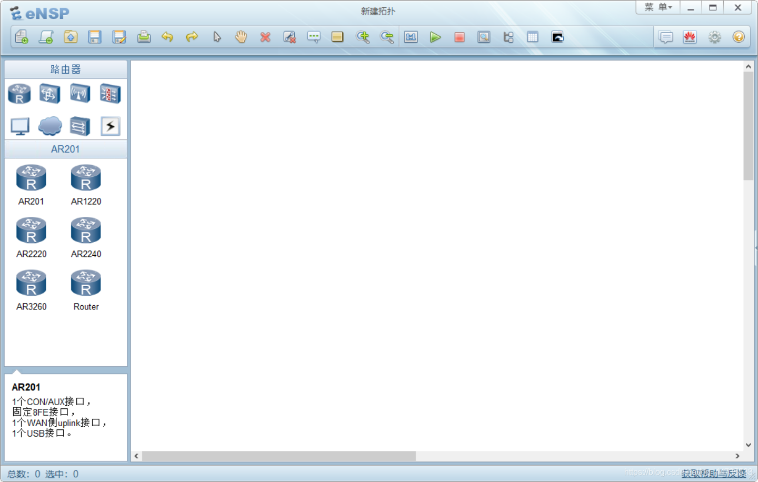Select the PC terminal device category
The width and height of the screenshot is (758, 482).
[20, 126]
